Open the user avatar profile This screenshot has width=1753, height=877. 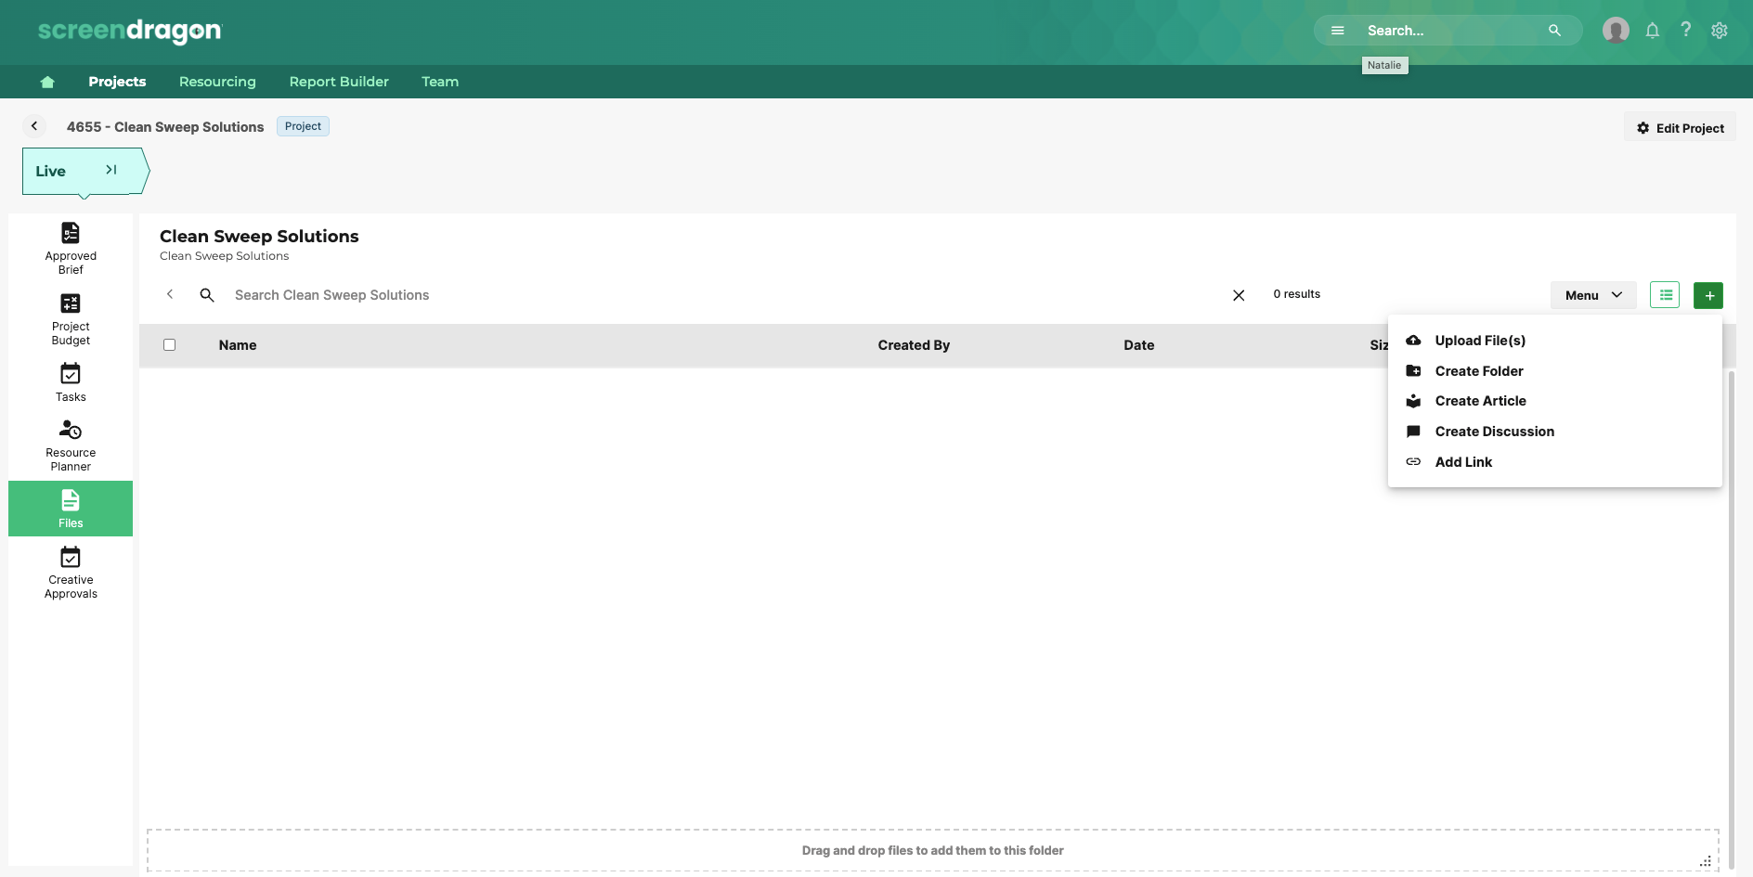point(1617,31)
